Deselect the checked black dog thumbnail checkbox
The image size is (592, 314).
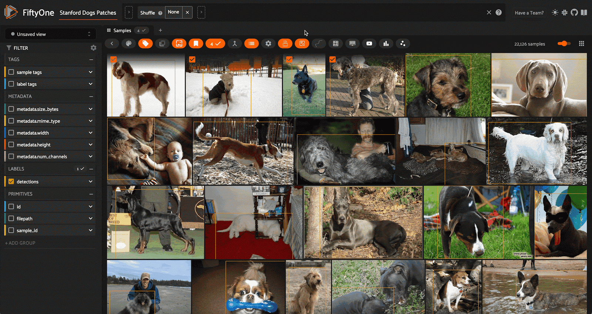point(289,59)
